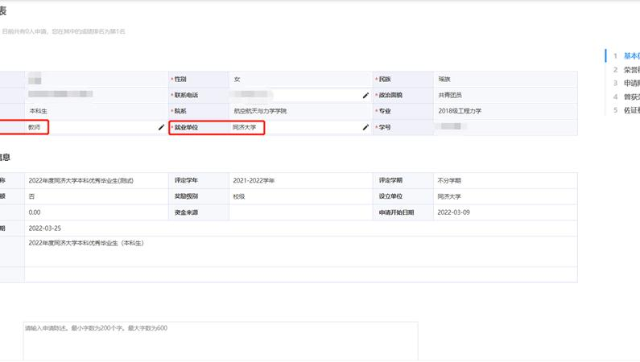This screenshot has width=640, height=362.
Task: Click the edit pencil in the 教师 field
Action: point(161,127)
